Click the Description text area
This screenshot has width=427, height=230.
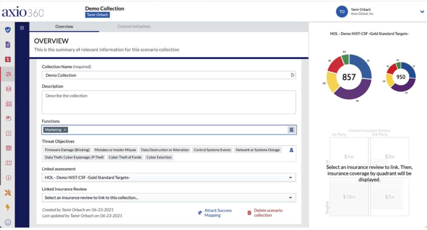[169, 102]
